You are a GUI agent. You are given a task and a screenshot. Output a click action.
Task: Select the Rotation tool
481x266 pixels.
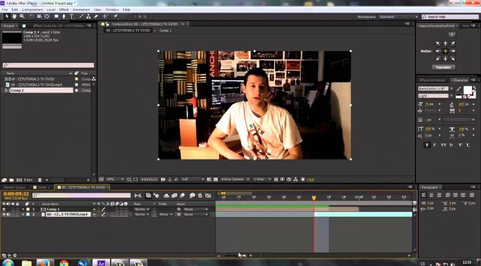pyautogui.click(x=32, y=17)
